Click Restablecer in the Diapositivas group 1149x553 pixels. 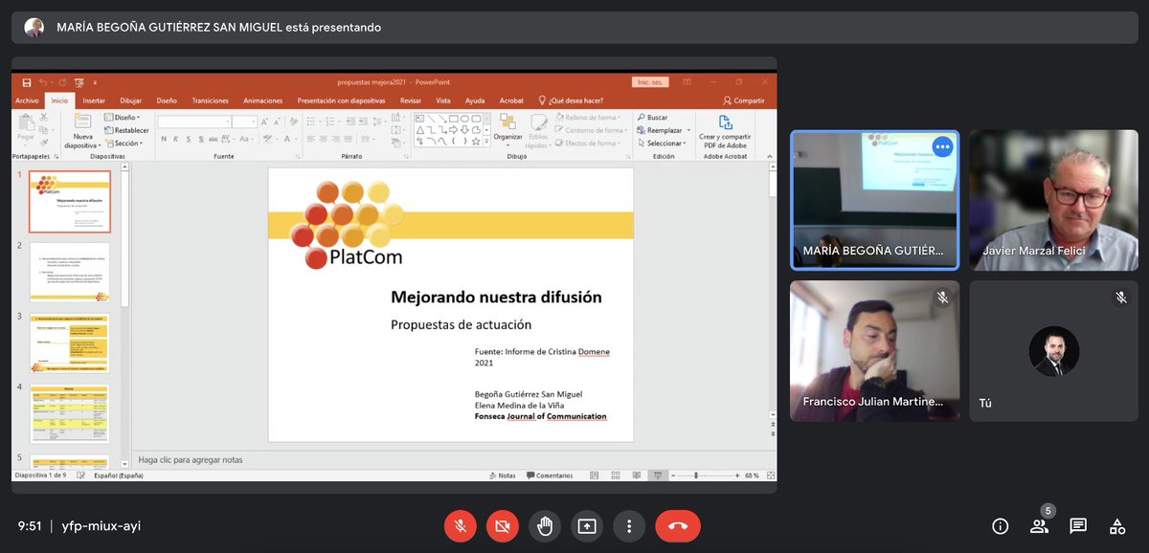point(125,130)
